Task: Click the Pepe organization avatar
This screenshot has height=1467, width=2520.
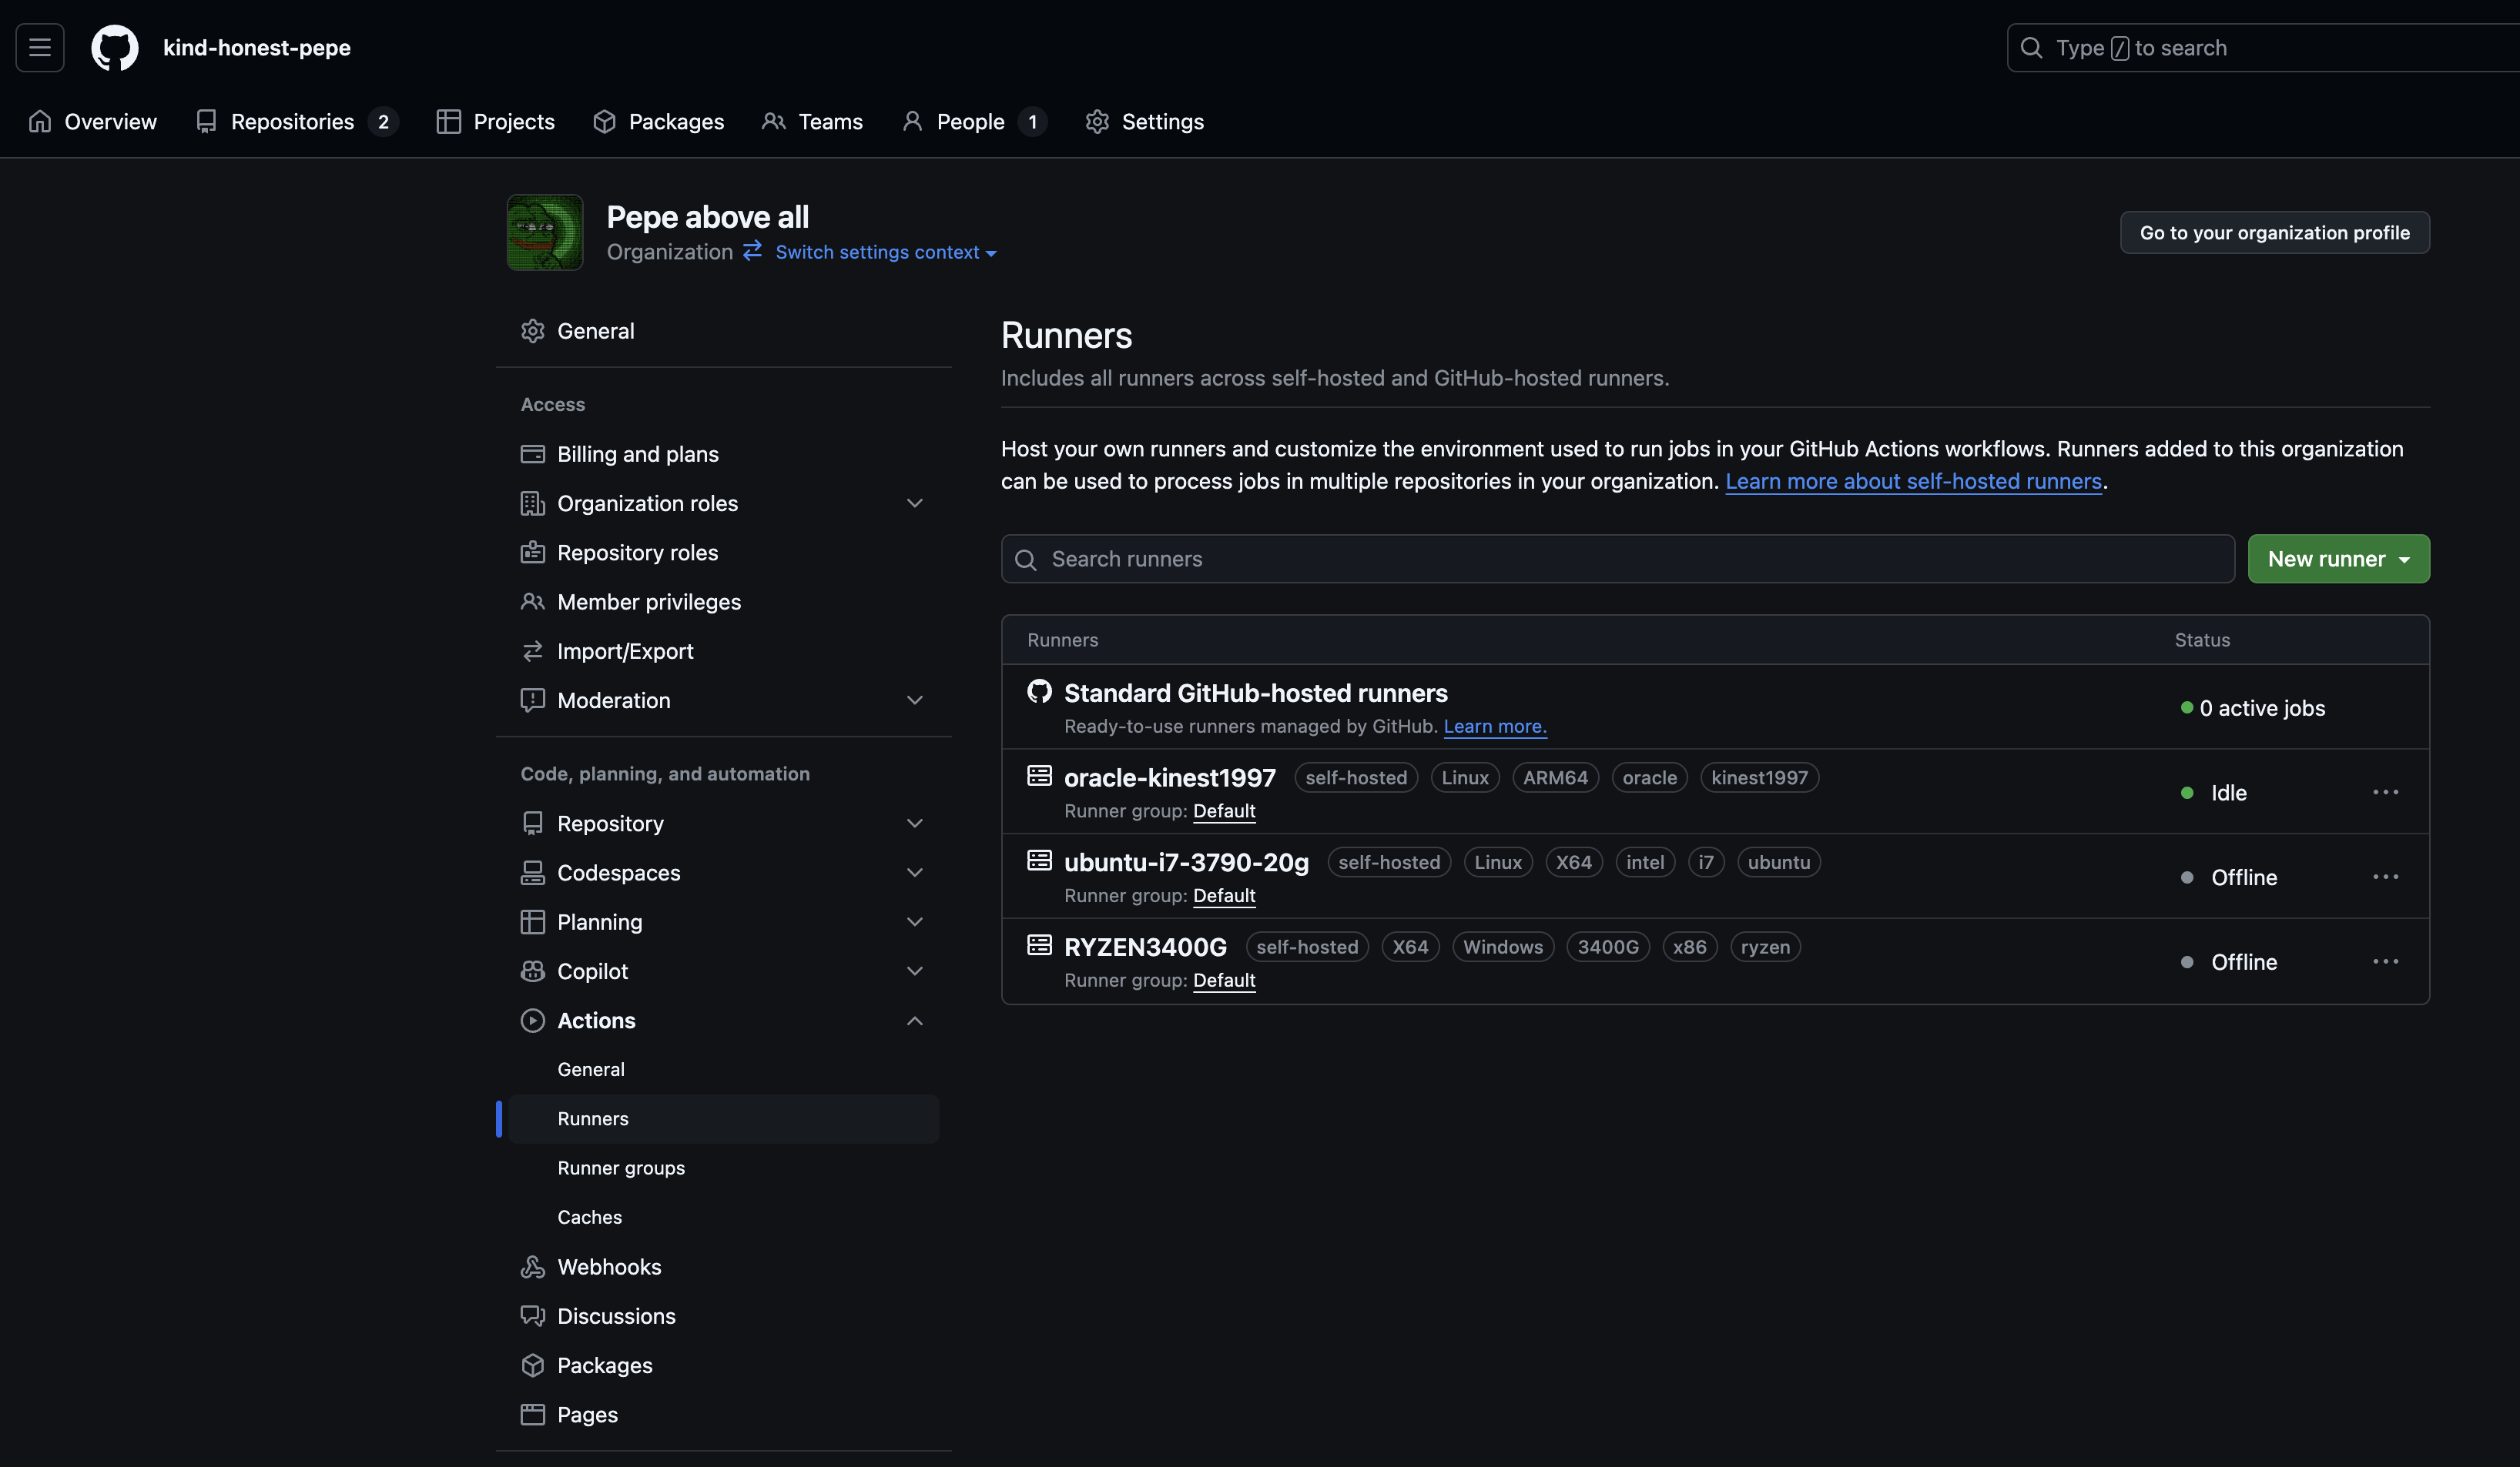Action: pyautogui.click(x=544, y=233)
